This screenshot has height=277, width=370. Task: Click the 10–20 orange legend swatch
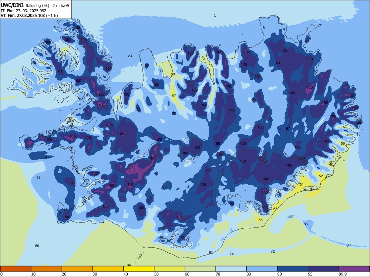click(47, 269)
